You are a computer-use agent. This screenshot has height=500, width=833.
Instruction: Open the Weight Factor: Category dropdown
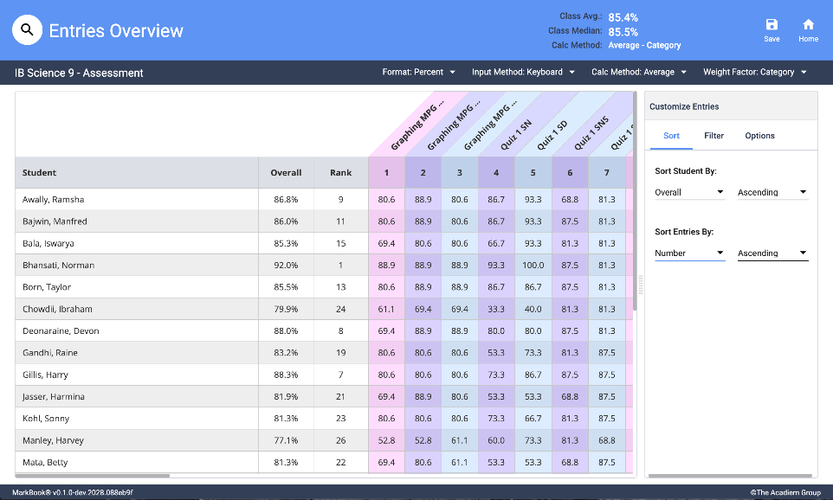click(755, 73)
